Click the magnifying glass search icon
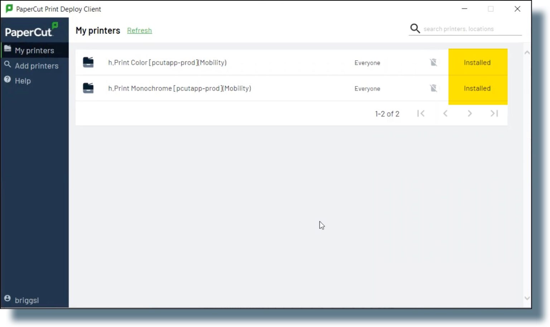Image resolution: width=550 pixels, height=327 pixels. (x=415, y=29)
